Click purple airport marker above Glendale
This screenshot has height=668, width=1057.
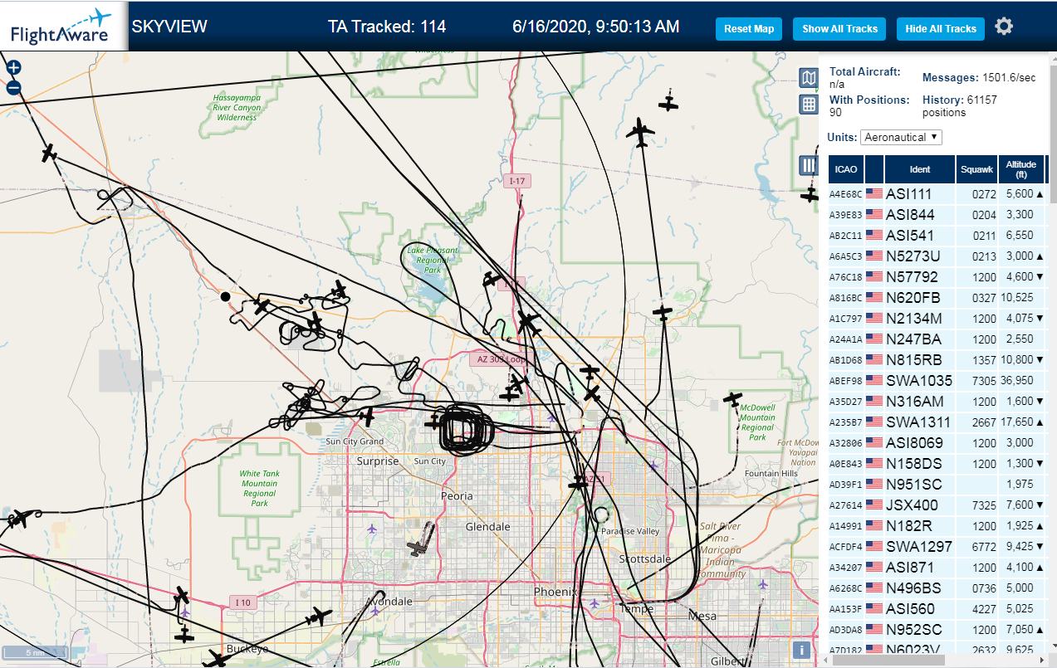click(371, 528)
